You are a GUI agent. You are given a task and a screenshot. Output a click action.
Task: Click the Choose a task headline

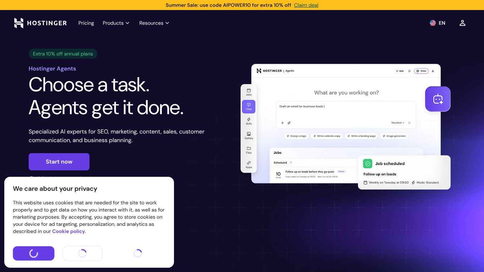tap(106, 96)
